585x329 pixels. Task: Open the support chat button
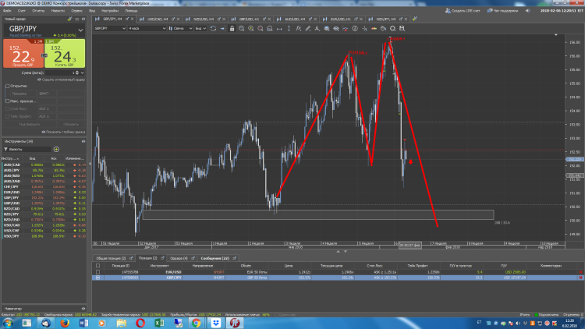pos(502,10)
